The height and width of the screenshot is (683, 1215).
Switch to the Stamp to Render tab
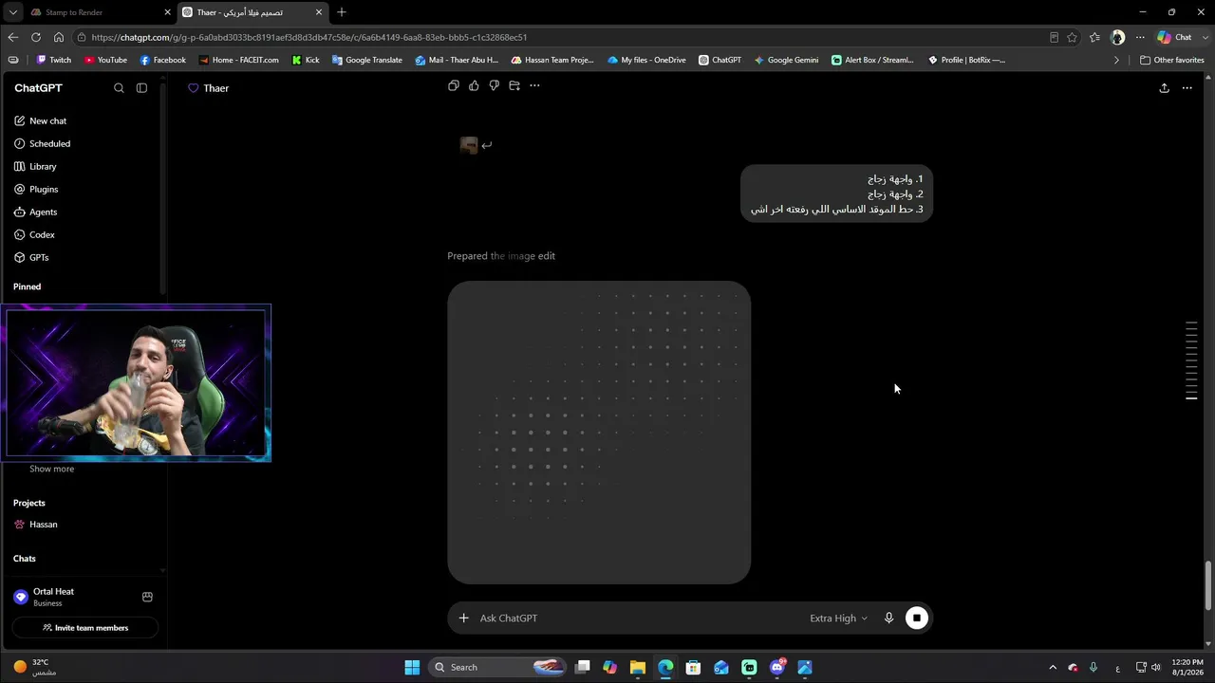(90, 12)
